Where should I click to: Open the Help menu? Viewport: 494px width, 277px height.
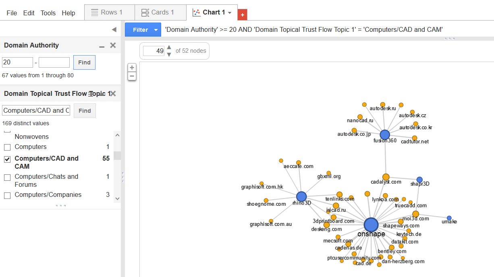click(68, 13)
